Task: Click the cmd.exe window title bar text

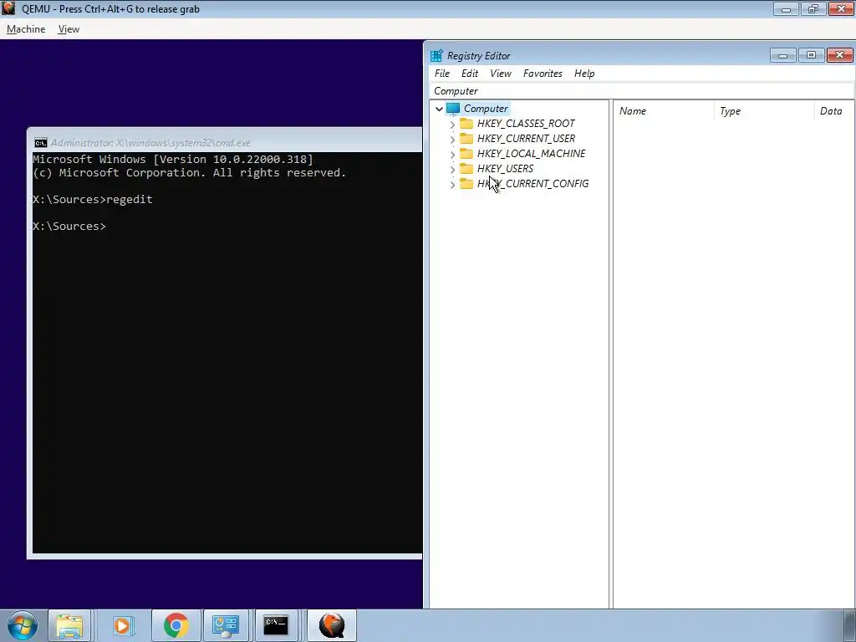Action: tap(150, 143)
